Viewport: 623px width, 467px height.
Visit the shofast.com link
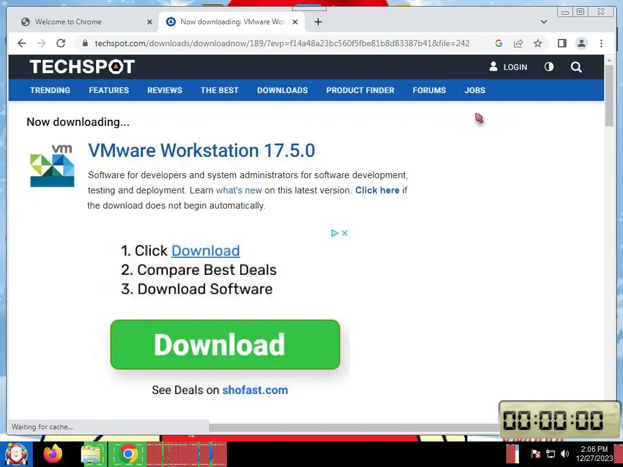point(255,390)
